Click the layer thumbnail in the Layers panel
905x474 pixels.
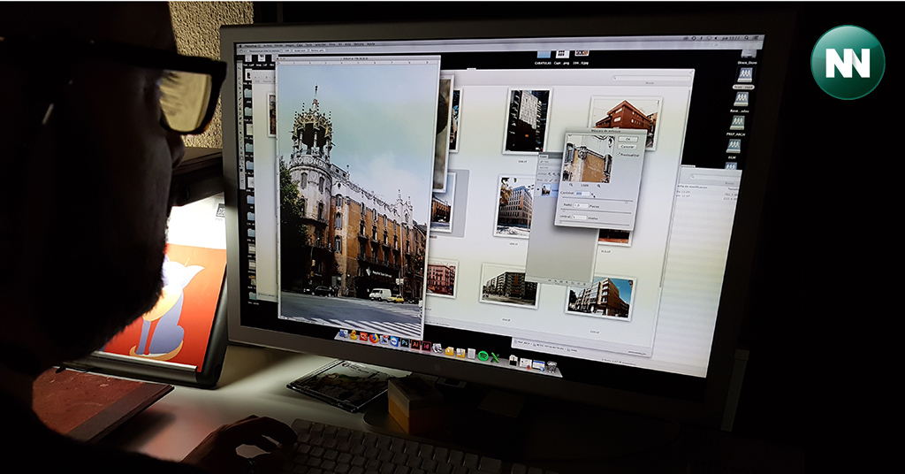pyautogui.click(x=545, y=189)
